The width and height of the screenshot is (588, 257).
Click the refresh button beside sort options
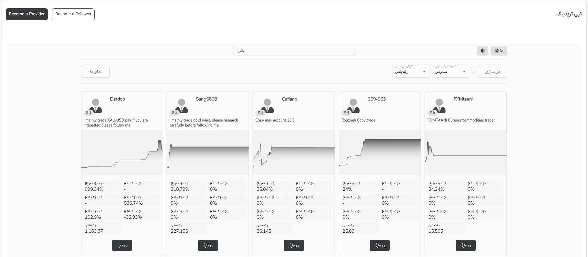tap(492, 72)
